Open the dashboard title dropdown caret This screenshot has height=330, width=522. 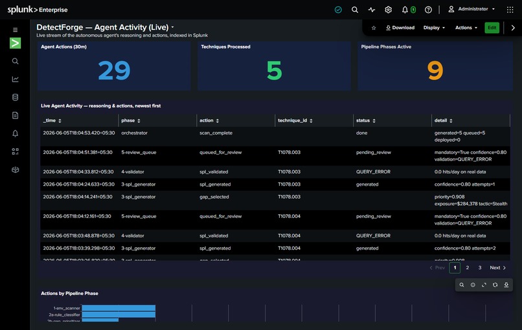tap(172, 27)
